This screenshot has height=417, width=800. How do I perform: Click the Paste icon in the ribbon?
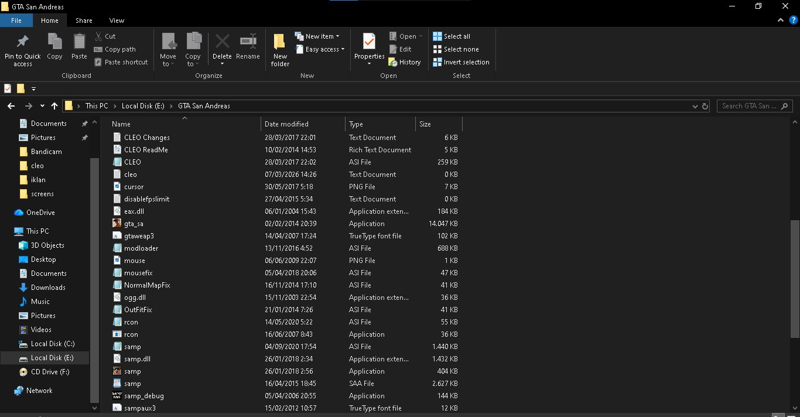click(79, 42)
